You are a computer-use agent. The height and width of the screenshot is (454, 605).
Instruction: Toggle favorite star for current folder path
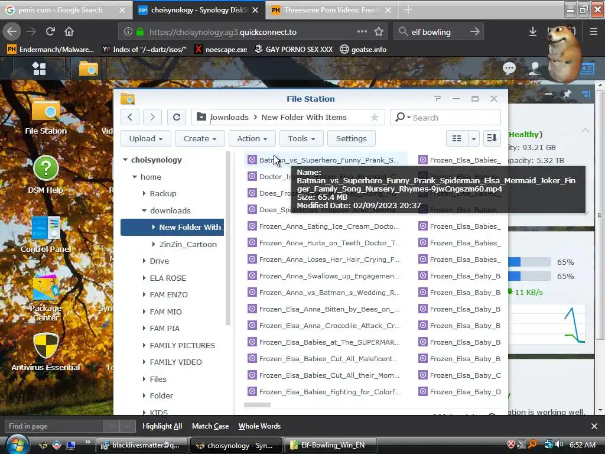[374, 118]
